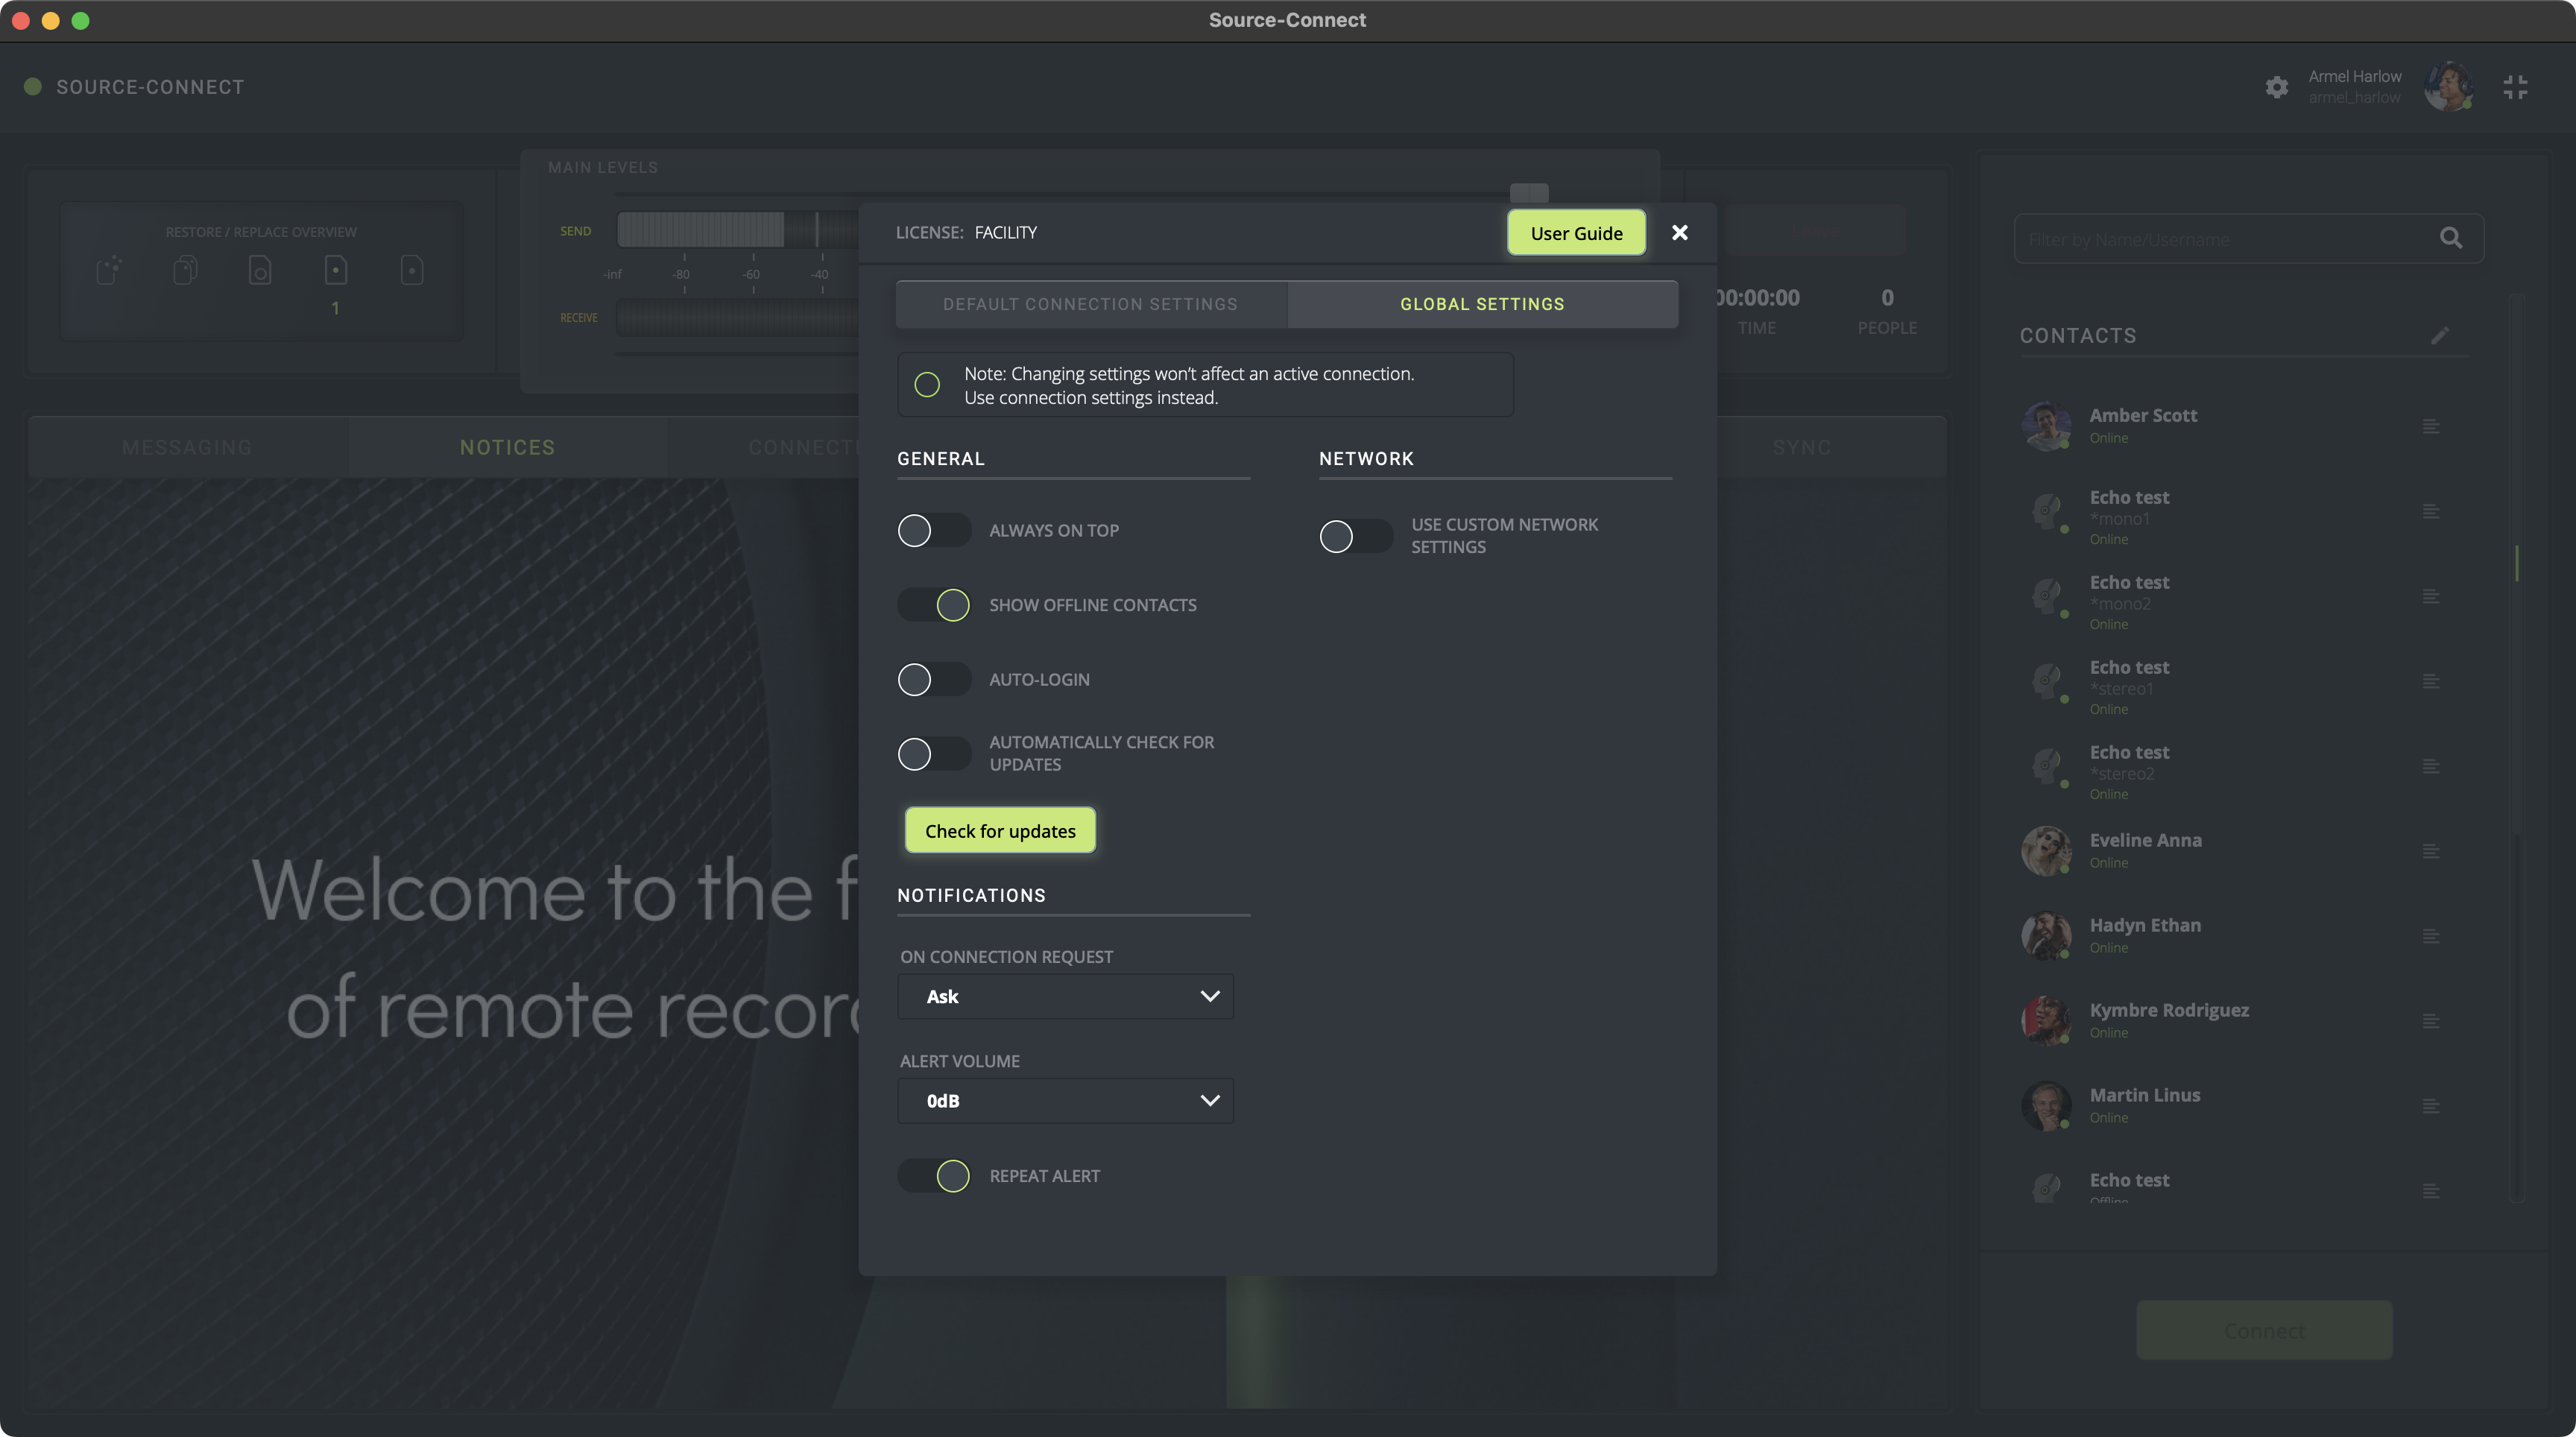
Task: Click the collapse window arrows icon
Action: (x=2515, y=87)
